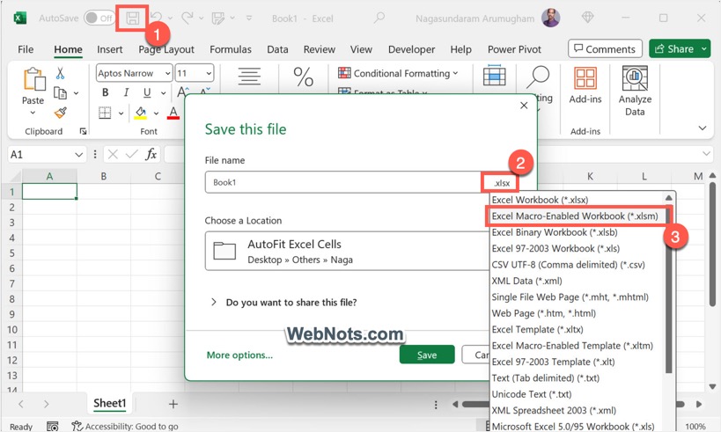Expand the Paste options arrow
This screenshot has width=721, height=432.
(x=33, y=113)
